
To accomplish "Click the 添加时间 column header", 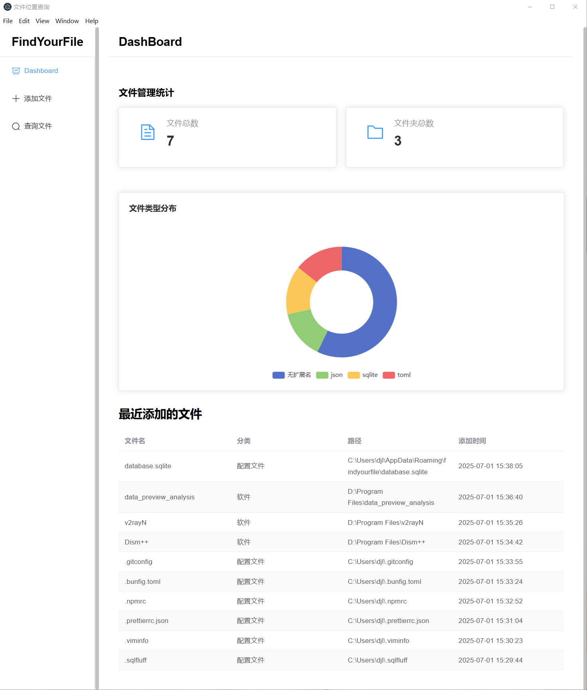I will click(x=472, y=441).
